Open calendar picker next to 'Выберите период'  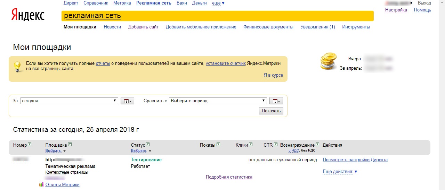[276, 101]
